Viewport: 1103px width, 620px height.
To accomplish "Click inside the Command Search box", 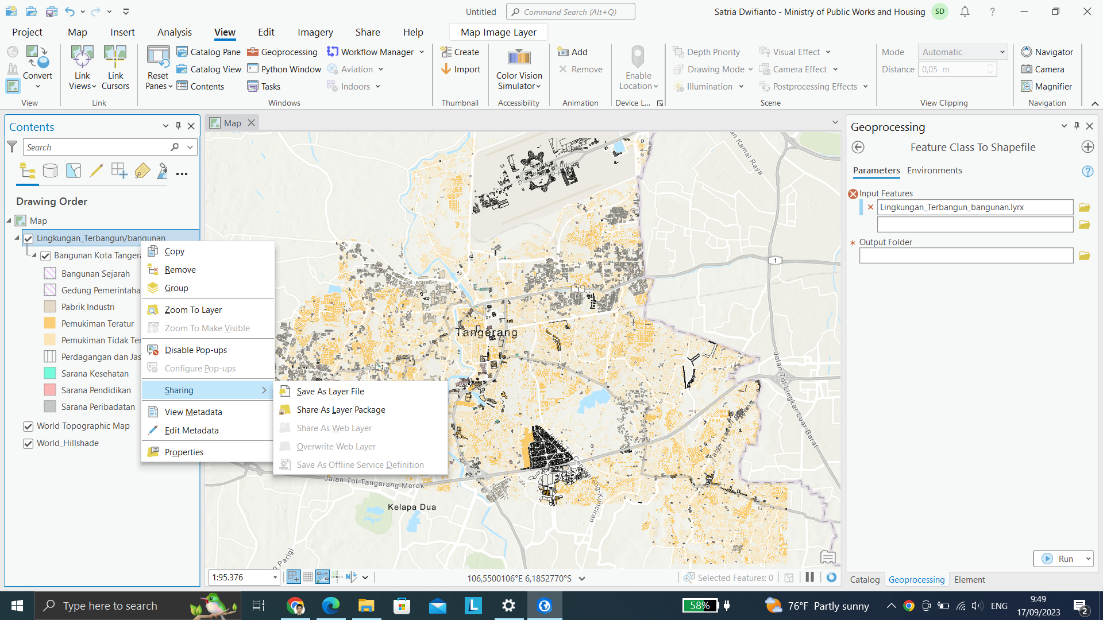I will click(x=570, y=11).
